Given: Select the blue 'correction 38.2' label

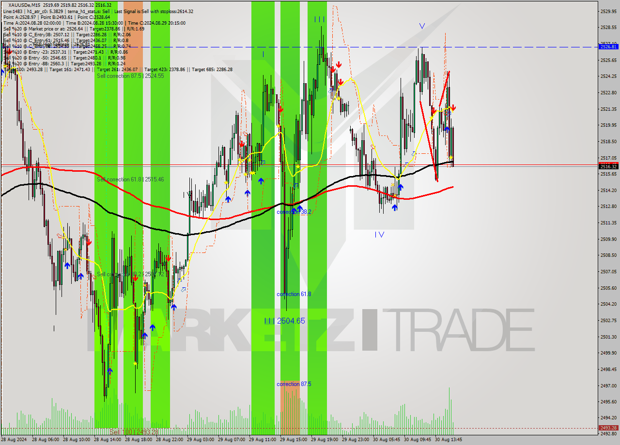Looking at the screenshot, I should coord(294,212).
